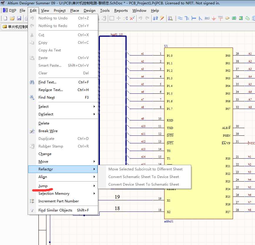Expand the DeSelect submenu
255x245 pixels.
[x=63, y=114]
